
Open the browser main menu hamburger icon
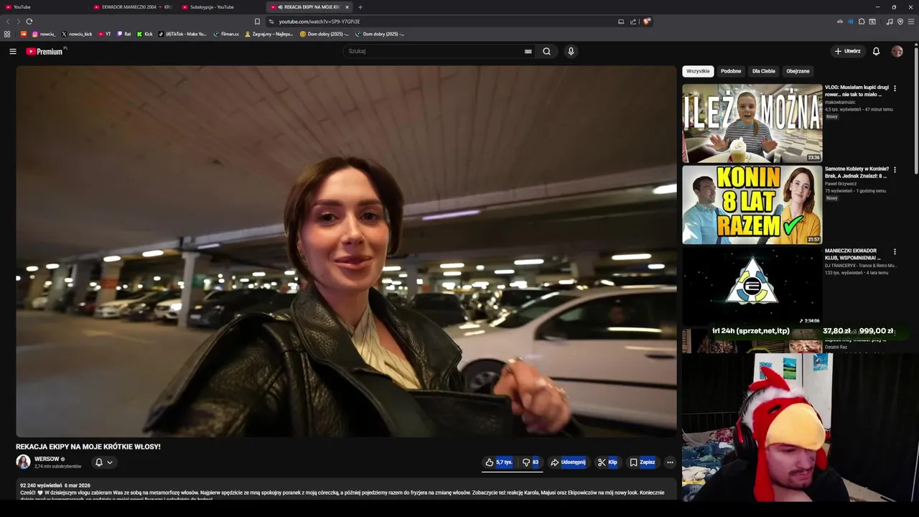click(x=911, y=22)
